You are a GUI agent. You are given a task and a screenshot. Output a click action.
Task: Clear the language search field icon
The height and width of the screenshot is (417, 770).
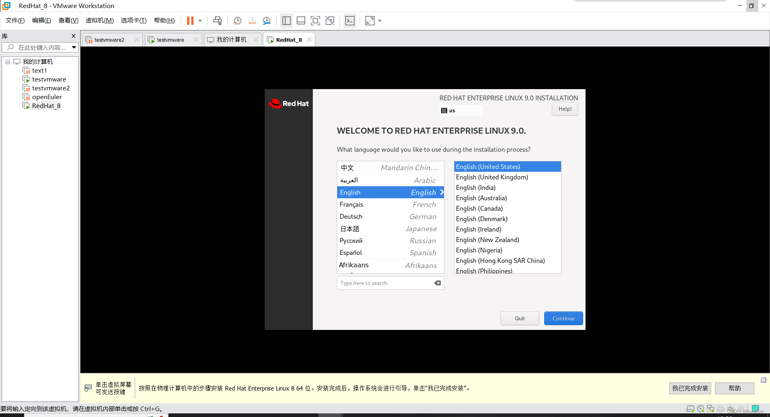coord(438,283)
